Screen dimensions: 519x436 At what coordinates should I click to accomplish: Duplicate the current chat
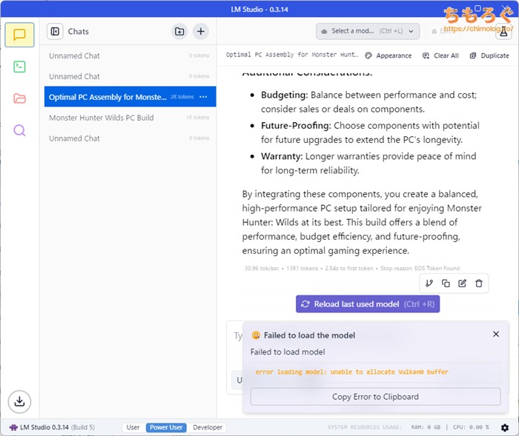click(x=489, y=56)
